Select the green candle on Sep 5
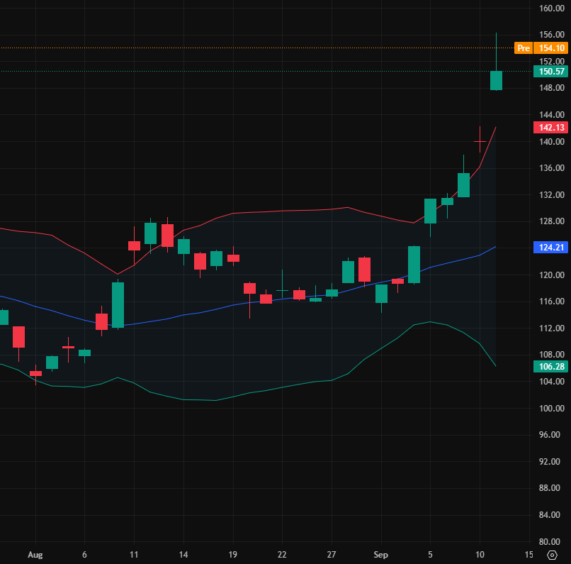571x564 pixels. [x=431, y=211]
